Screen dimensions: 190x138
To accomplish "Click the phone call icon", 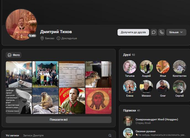I will point(162,32).
